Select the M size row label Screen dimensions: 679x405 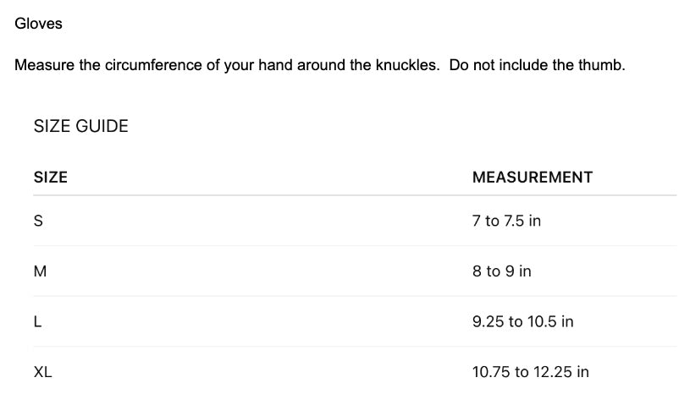point(40,271)
